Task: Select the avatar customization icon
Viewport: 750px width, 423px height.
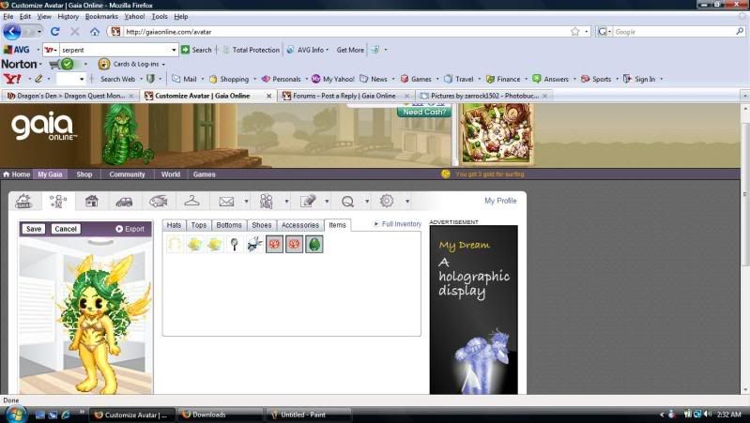Action: pyautogui.click(x=58, y=202)
